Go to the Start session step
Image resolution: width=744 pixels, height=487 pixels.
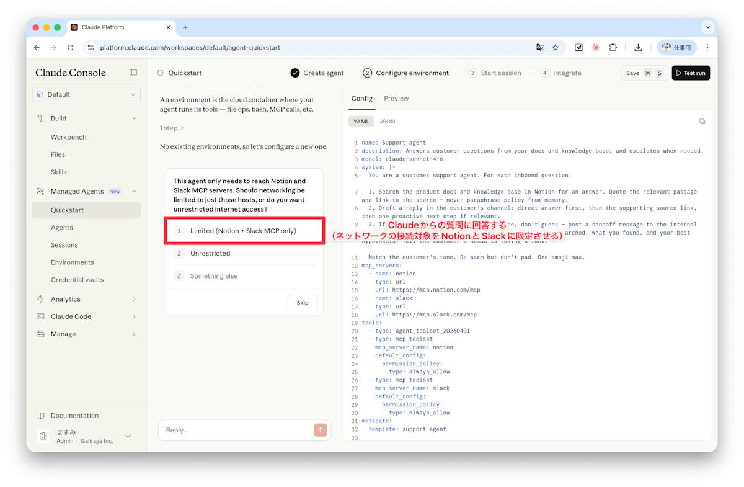point(495,73)
